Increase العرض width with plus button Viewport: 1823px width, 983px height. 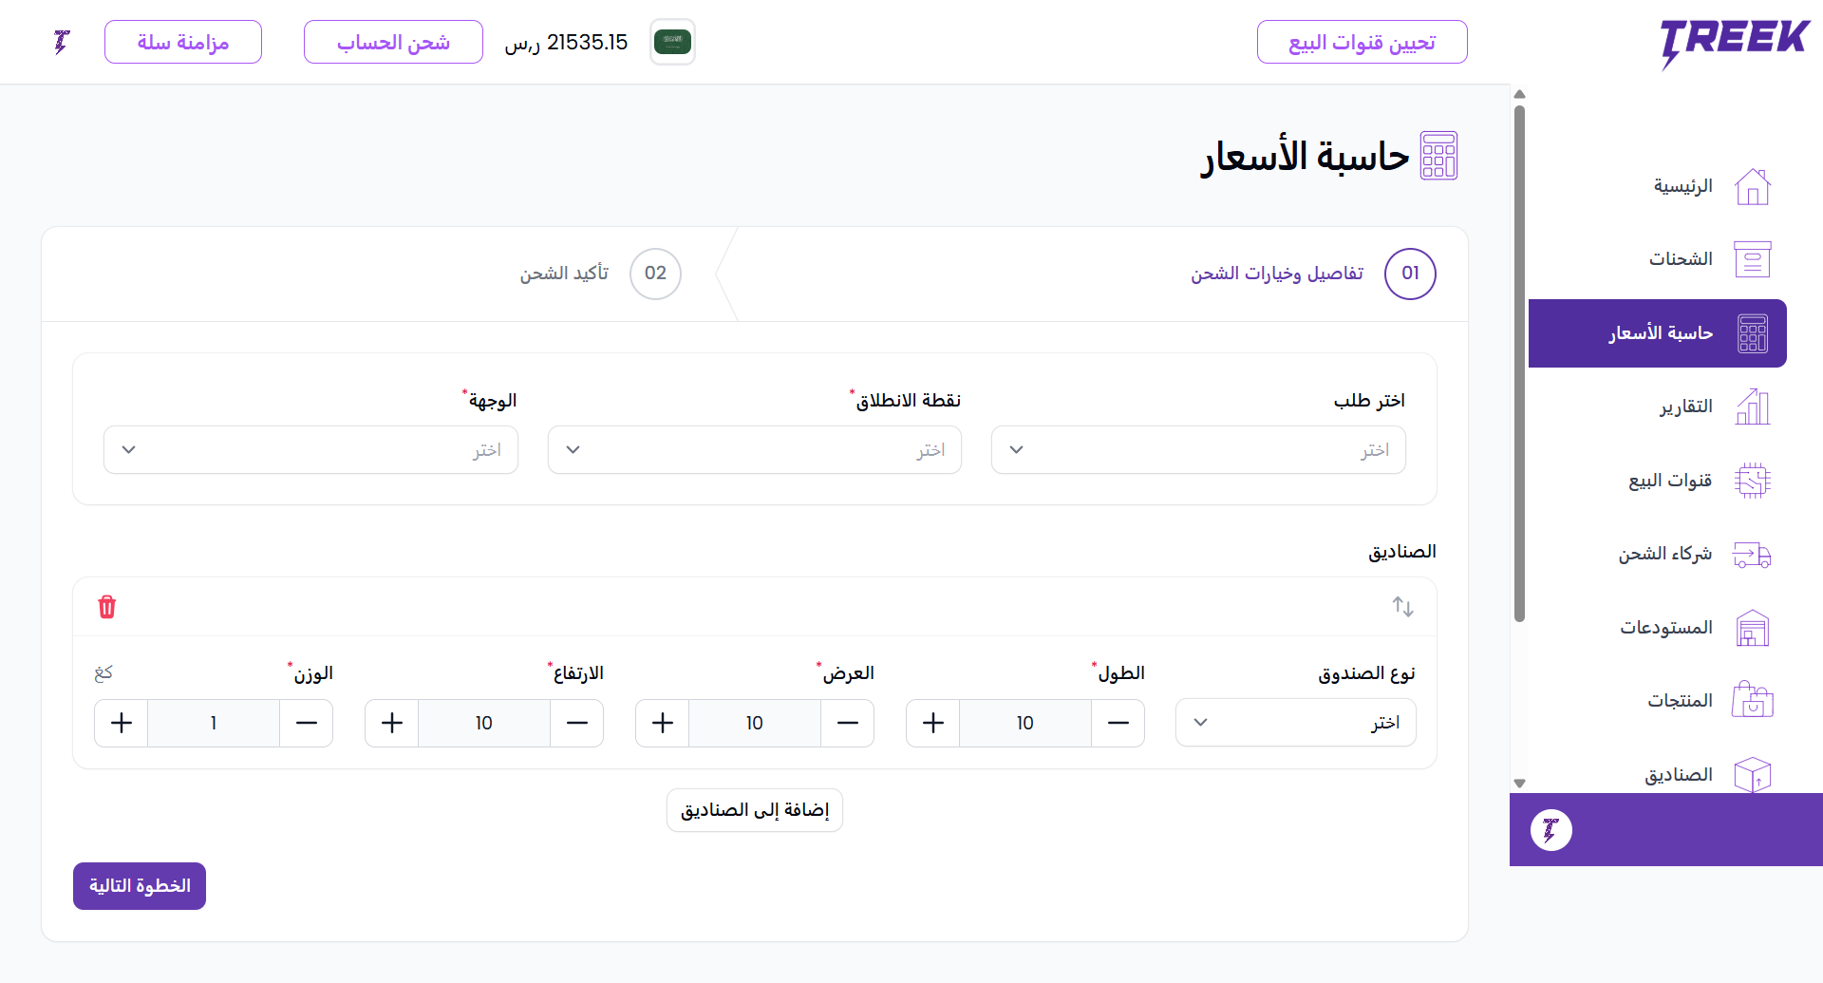click(x=663, y=724)
